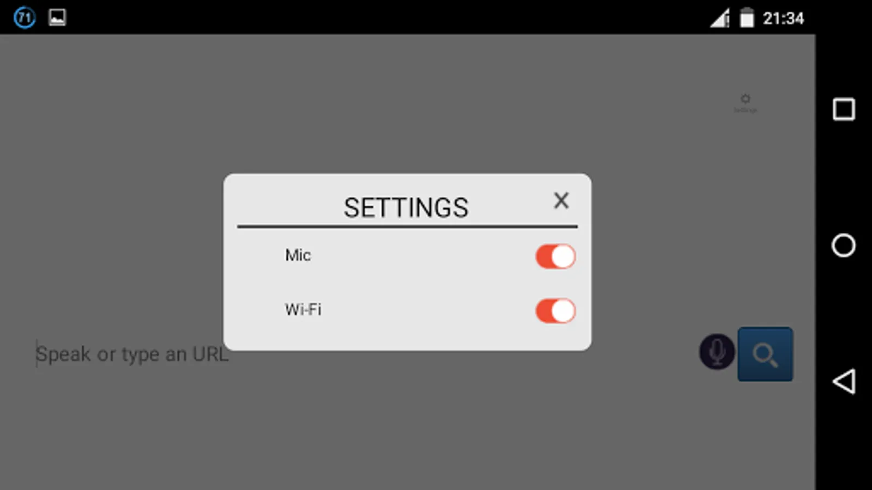Tap the image notification icon in status bar
This screenshot has width=872, height=490.
(57, 17)
